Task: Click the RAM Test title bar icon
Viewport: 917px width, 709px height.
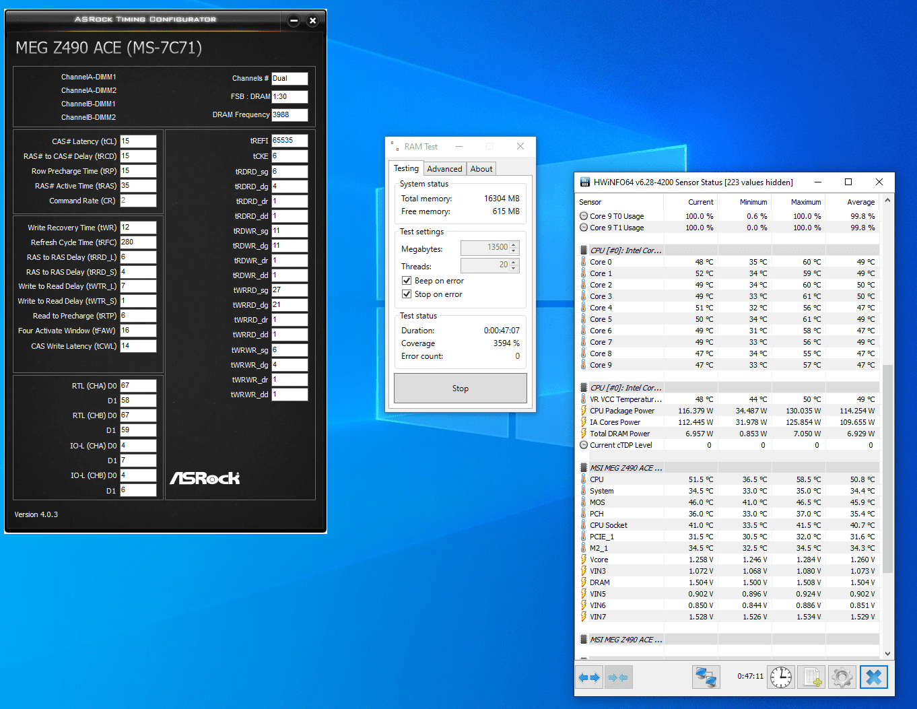Action: (x=395, y=146)
